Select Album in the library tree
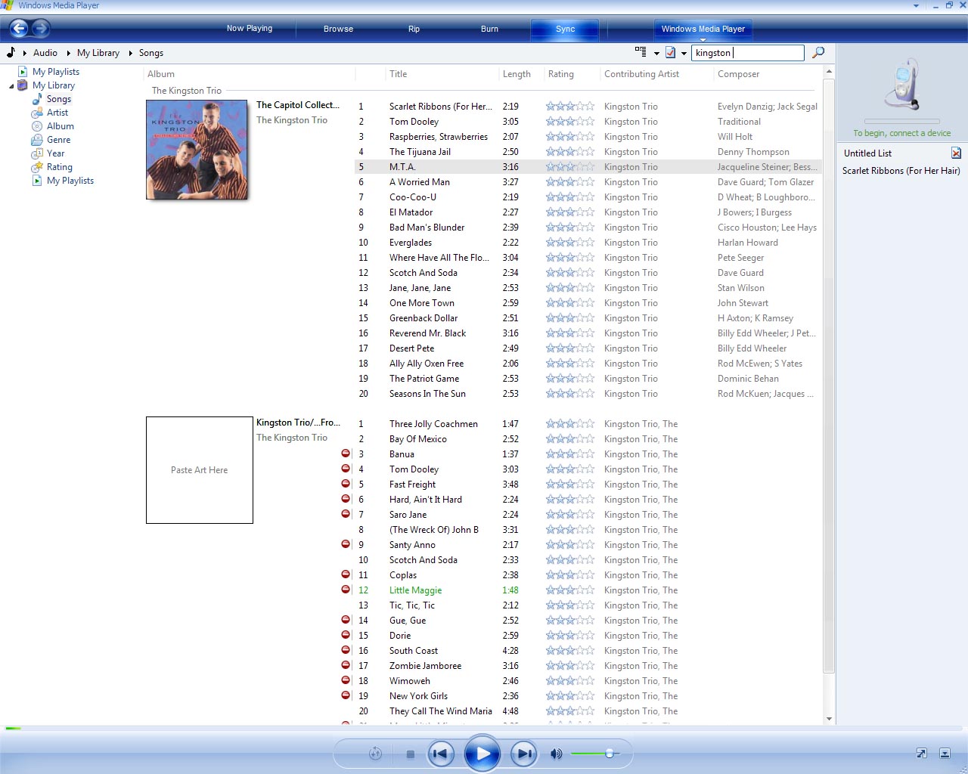968x774 pixels. (60, 126)
